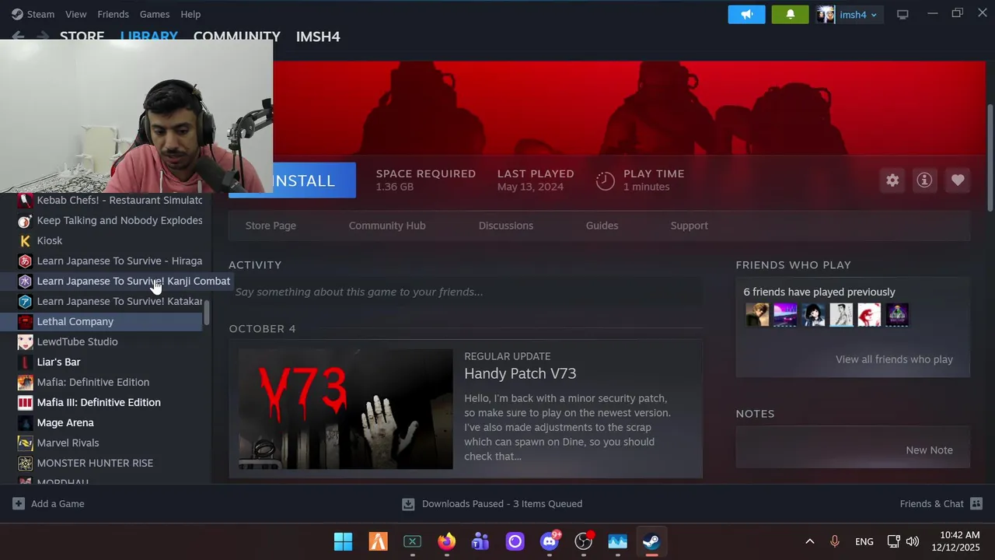Open Firefox from the taskbar
The image size is (995, 560).
click(x=446, y=541)
